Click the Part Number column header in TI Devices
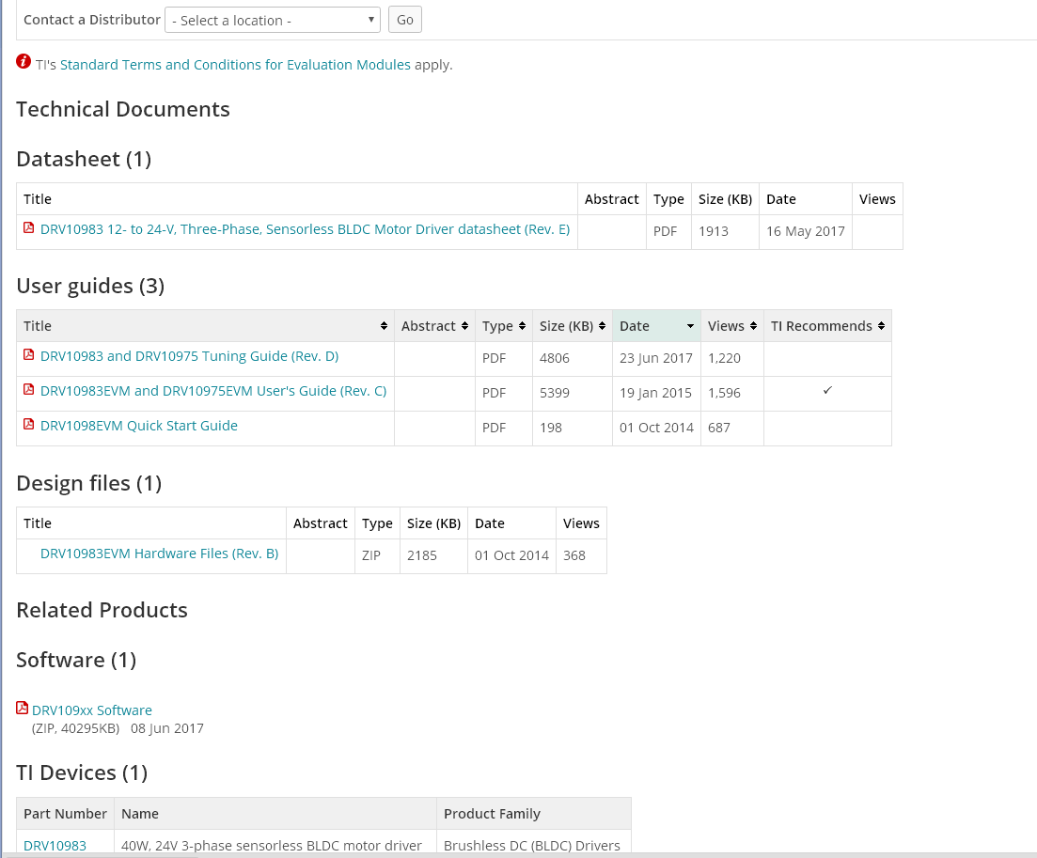 [65, 814]
